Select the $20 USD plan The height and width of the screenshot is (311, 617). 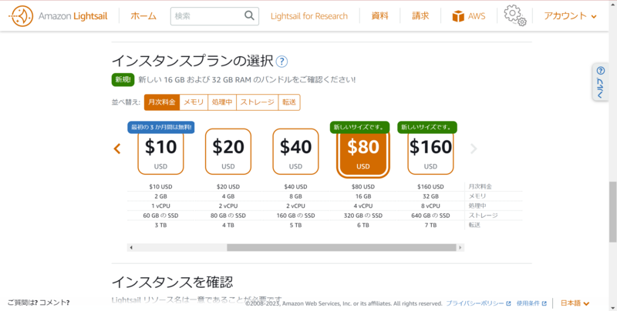click(228, 151)
